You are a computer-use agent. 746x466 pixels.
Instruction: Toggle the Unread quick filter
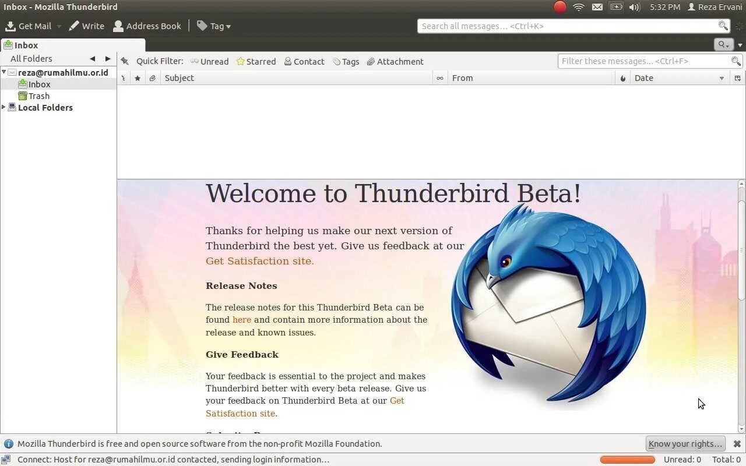coord(209,62)
